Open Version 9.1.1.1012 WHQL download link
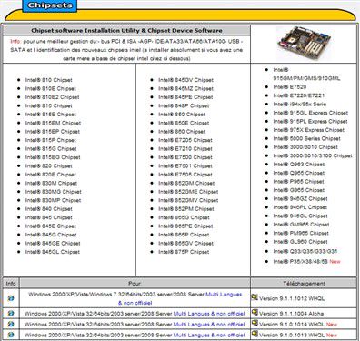Viewport: 360px width, 341px height. (x=292, y=298)
